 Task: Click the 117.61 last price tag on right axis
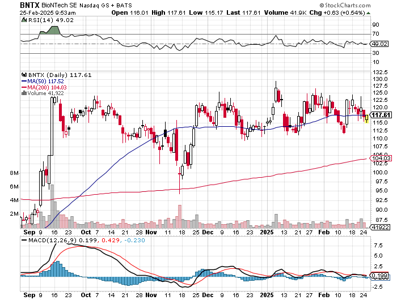click(x=381, y=115)
